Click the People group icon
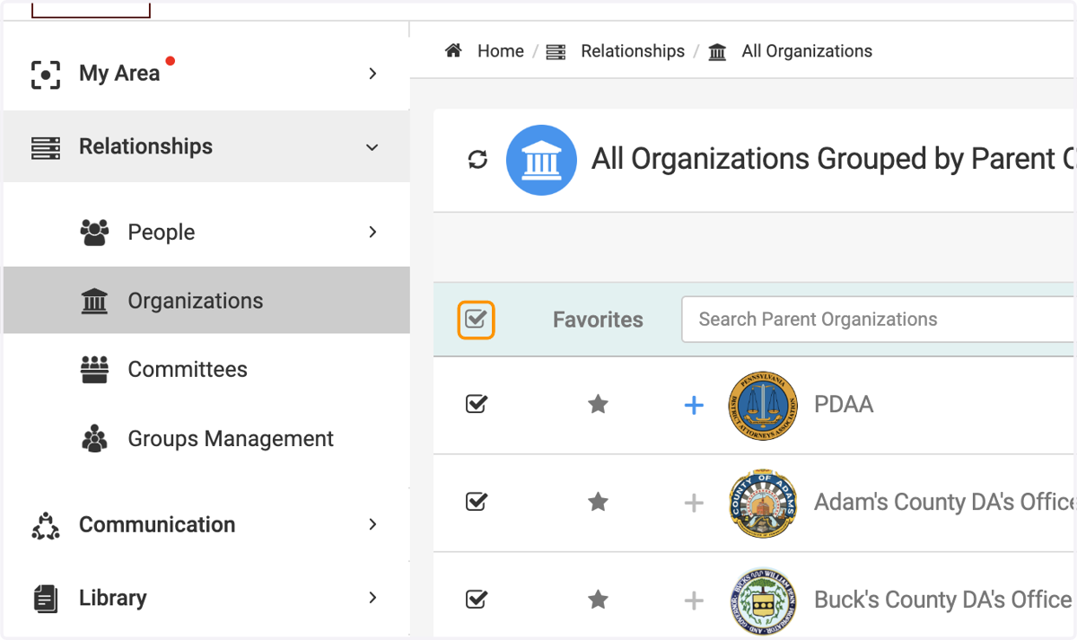This screenshot has height=640, width=1077. [x=94, y=232]
